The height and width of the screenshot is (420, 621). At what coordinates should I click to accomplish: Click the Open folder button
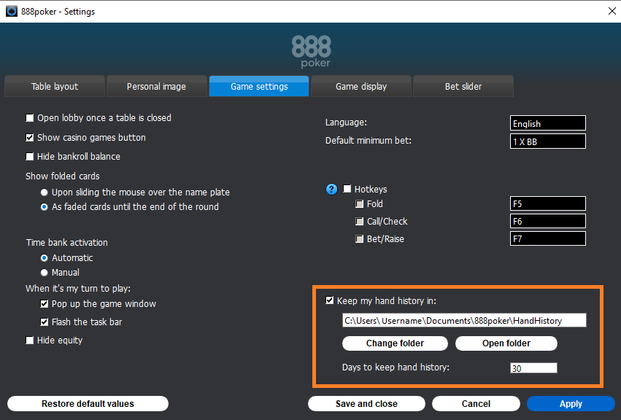(x=506, y=343)
